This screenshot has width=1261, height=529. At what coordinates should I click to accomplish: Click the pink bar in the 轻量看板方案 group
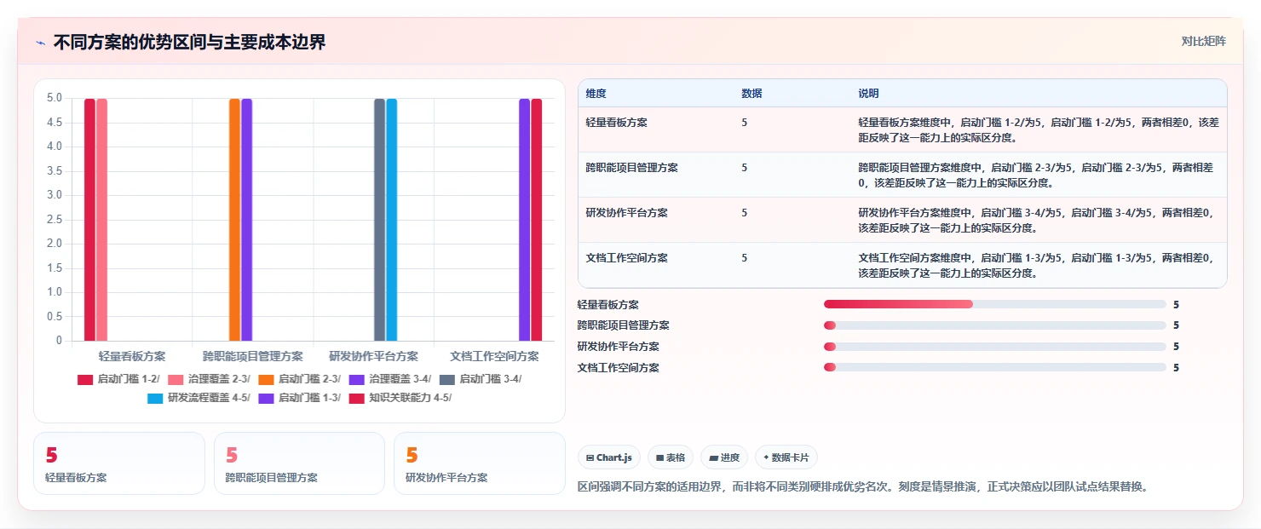[101, 220]
